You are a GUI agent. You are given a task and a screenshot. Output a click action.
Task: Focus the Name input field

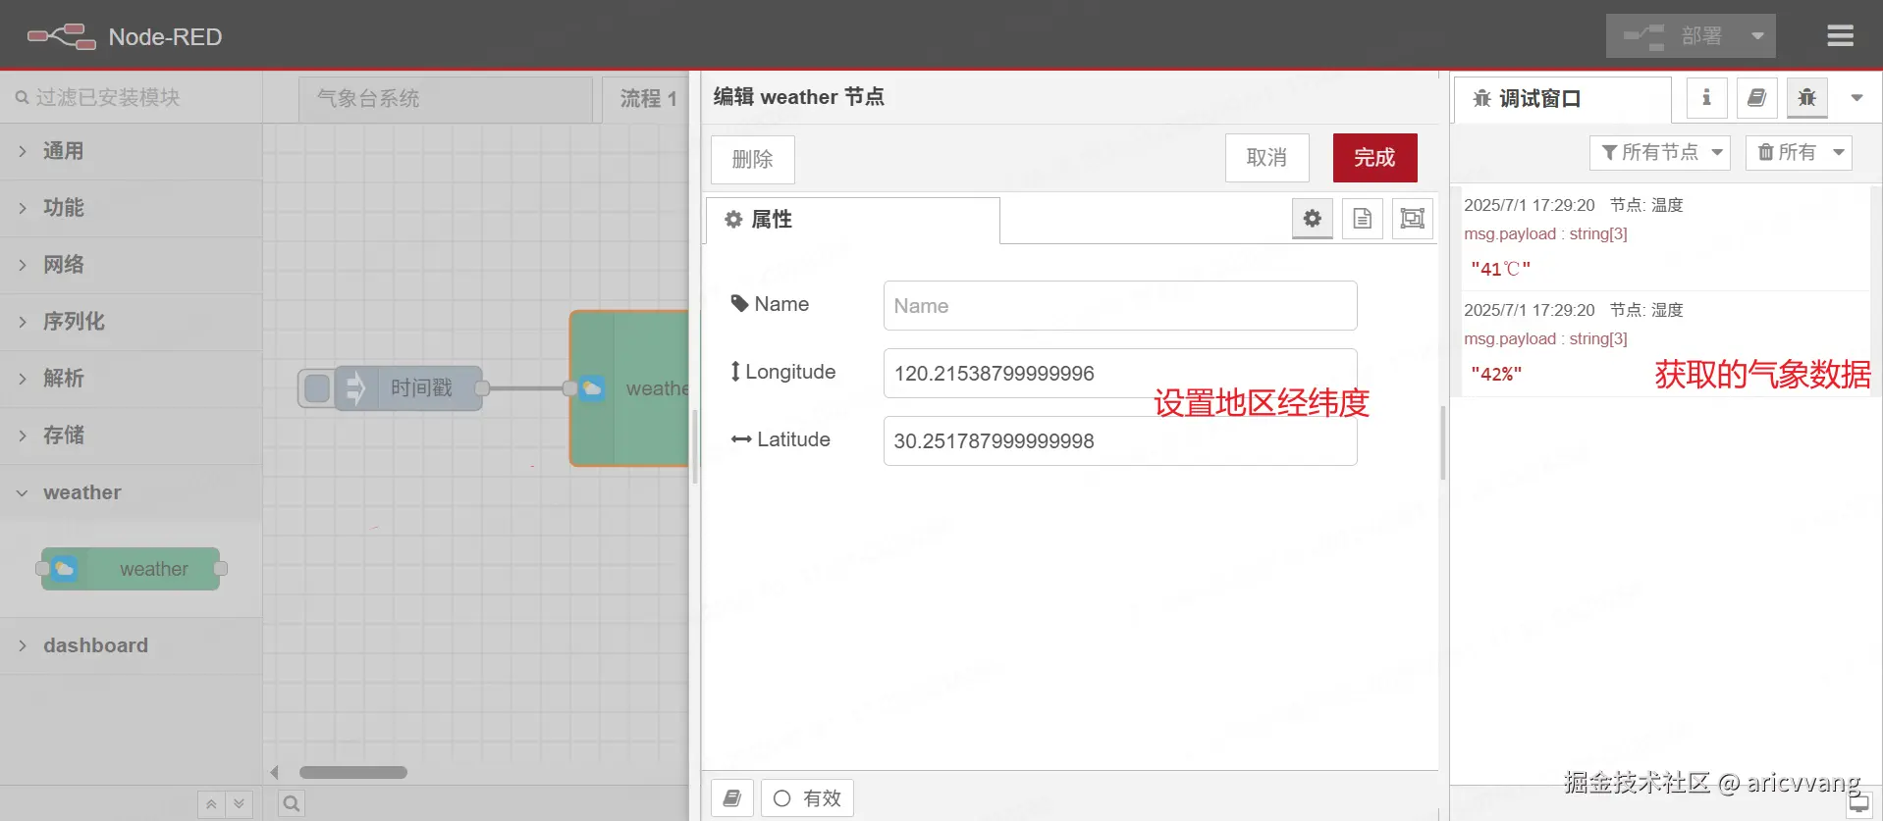click(x=1120, y=306)
